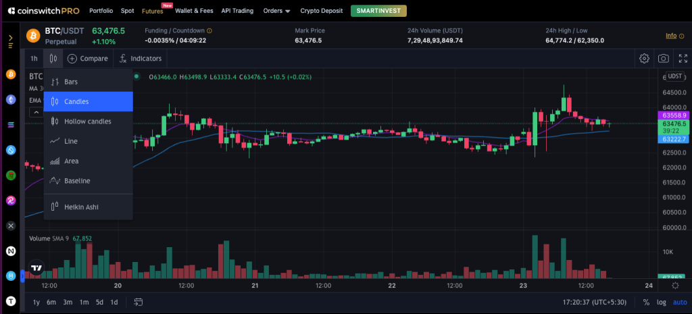Open Indicators panel from toolbar
Screen dimensions: 692x314
[x=141, y=59]
